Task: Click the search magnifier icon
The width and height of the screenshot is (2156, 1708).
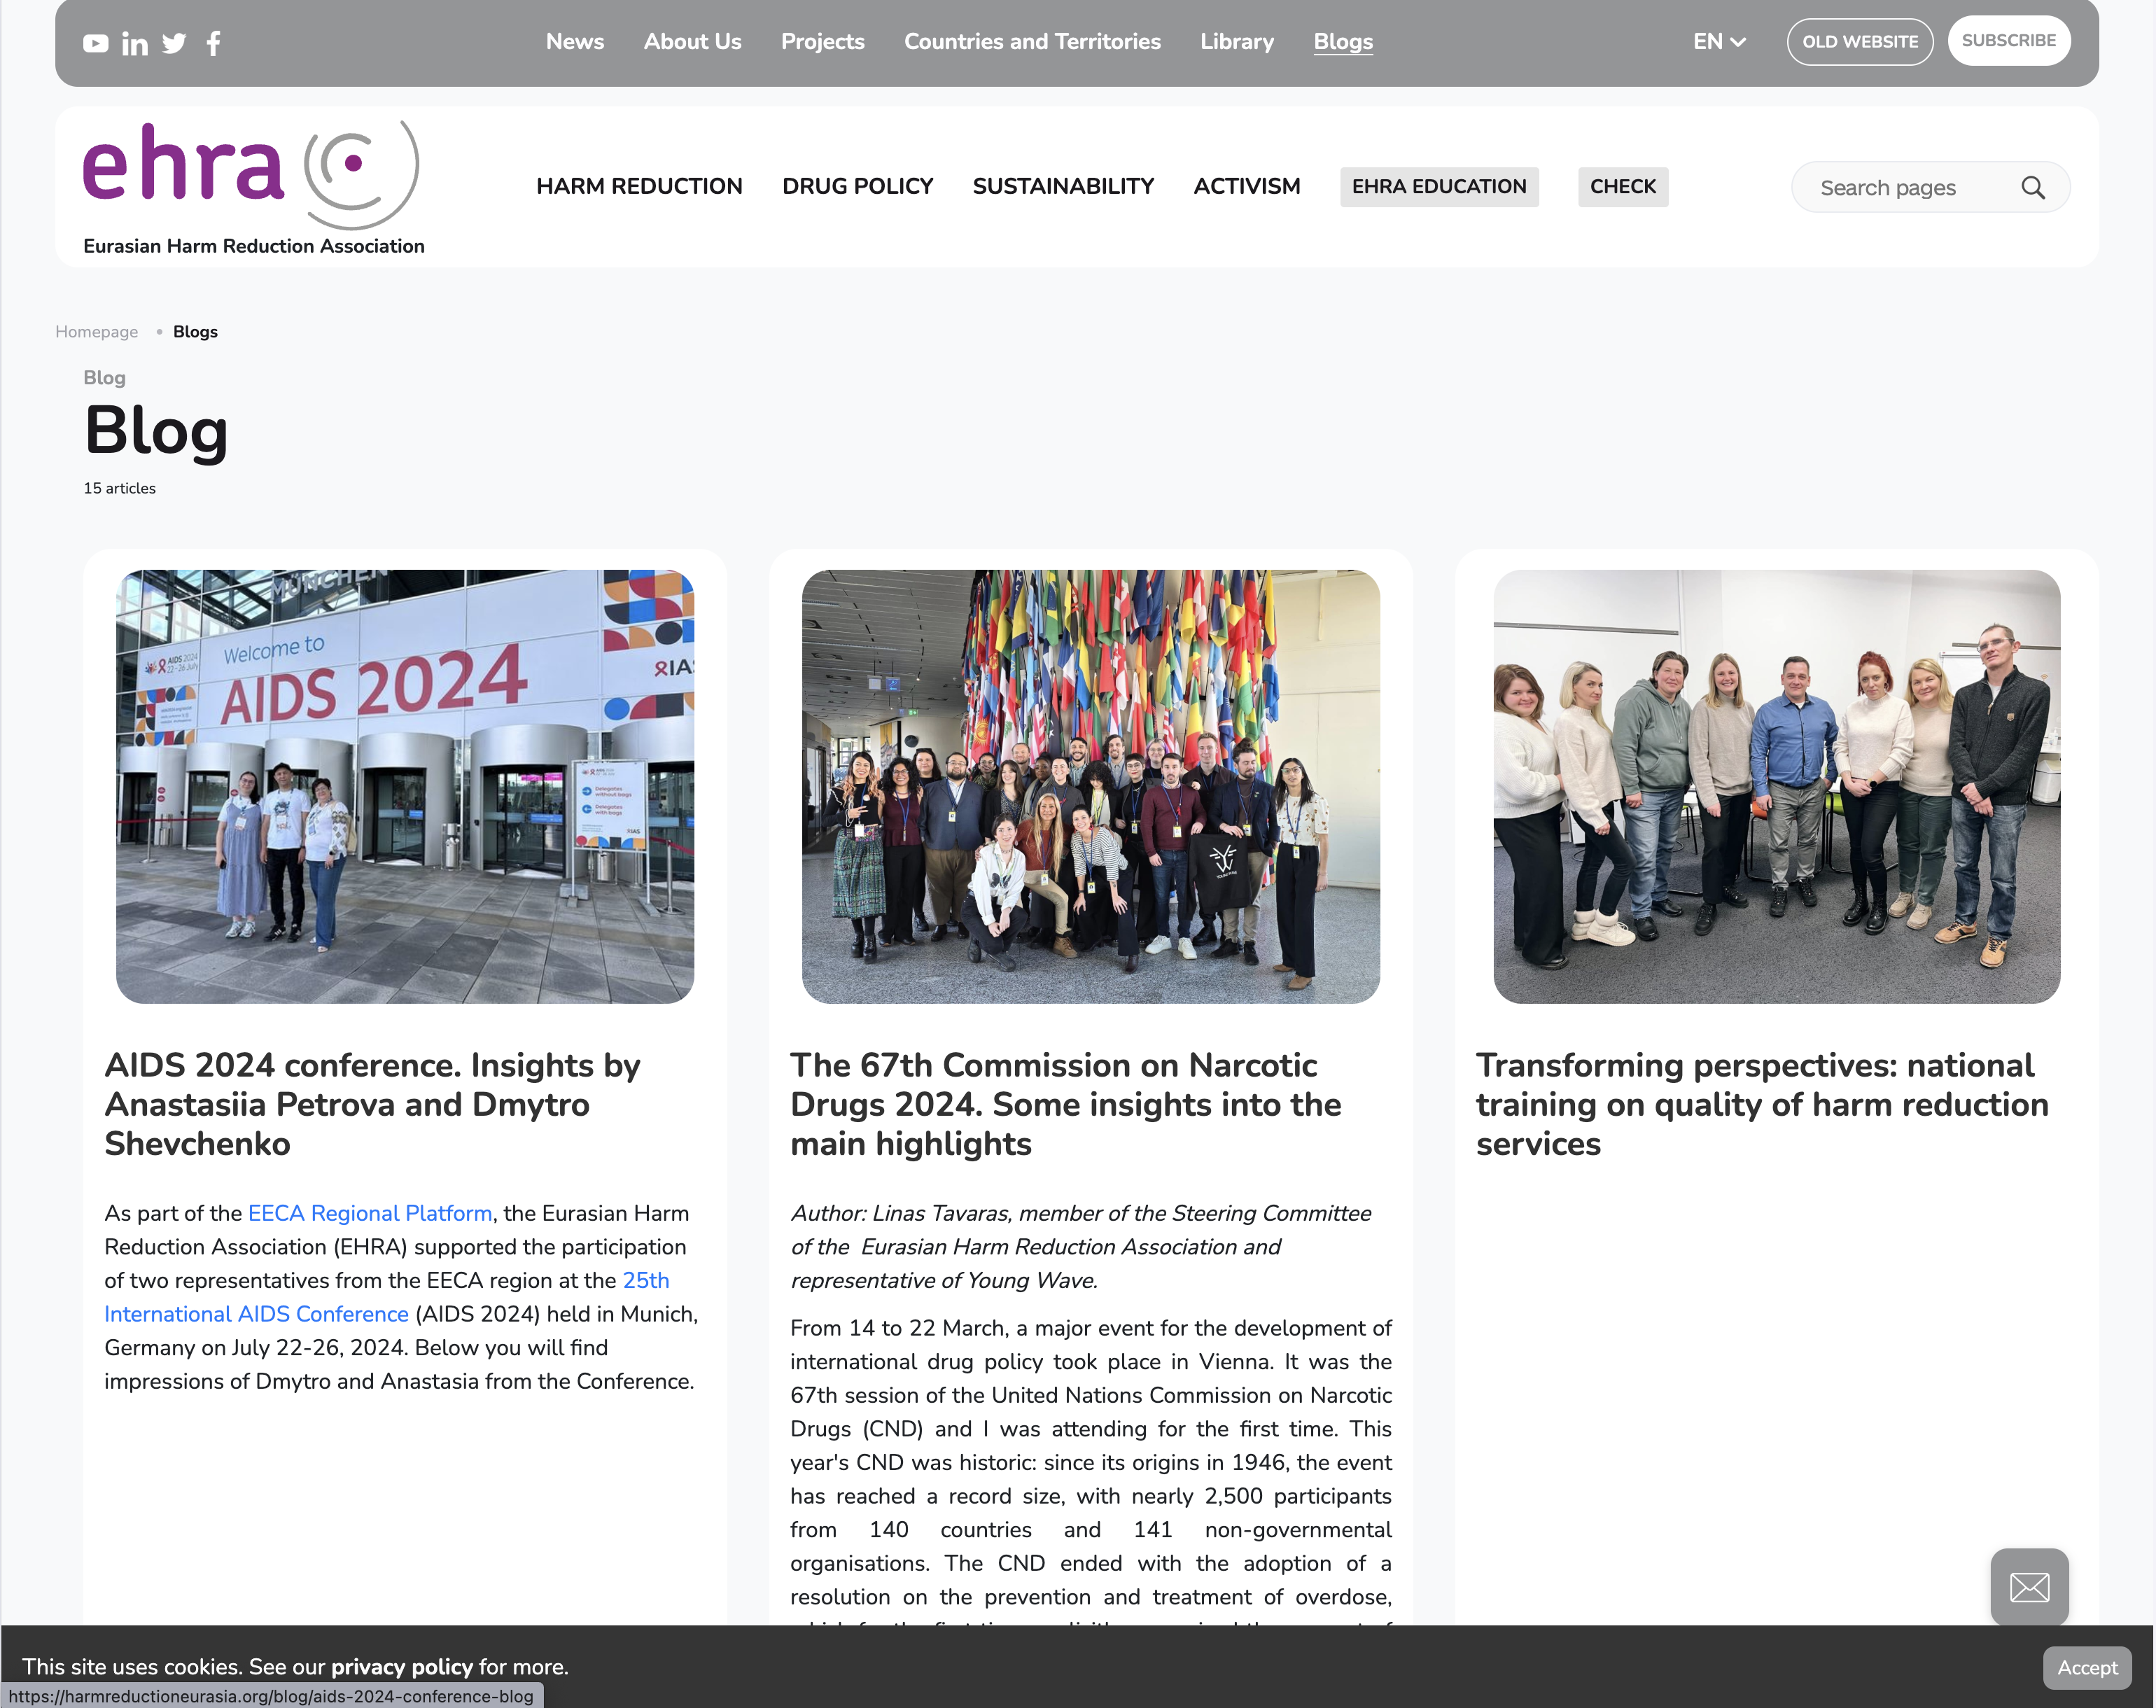Action: point(2032,187)
